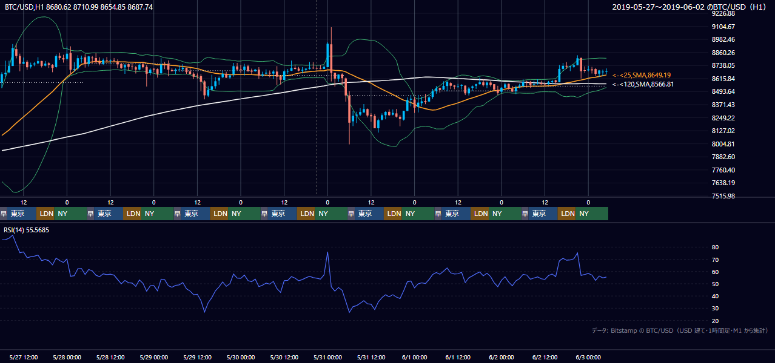
Task: Click the 5/28 12:00 date label
Action: (x=111, y=357)
